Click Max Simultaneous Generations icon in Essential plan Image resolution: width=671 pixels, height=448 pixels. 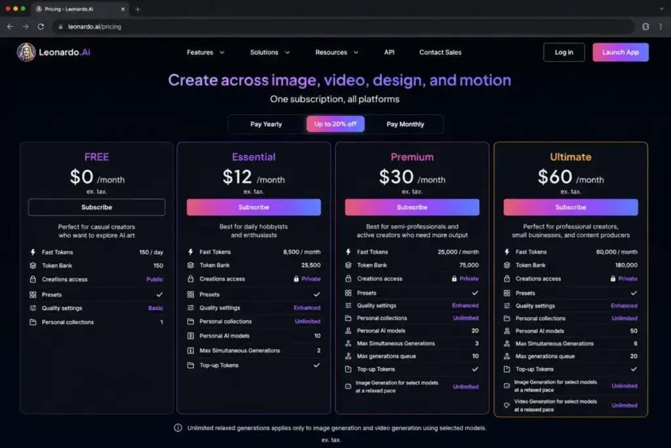[x=191, y=350]
